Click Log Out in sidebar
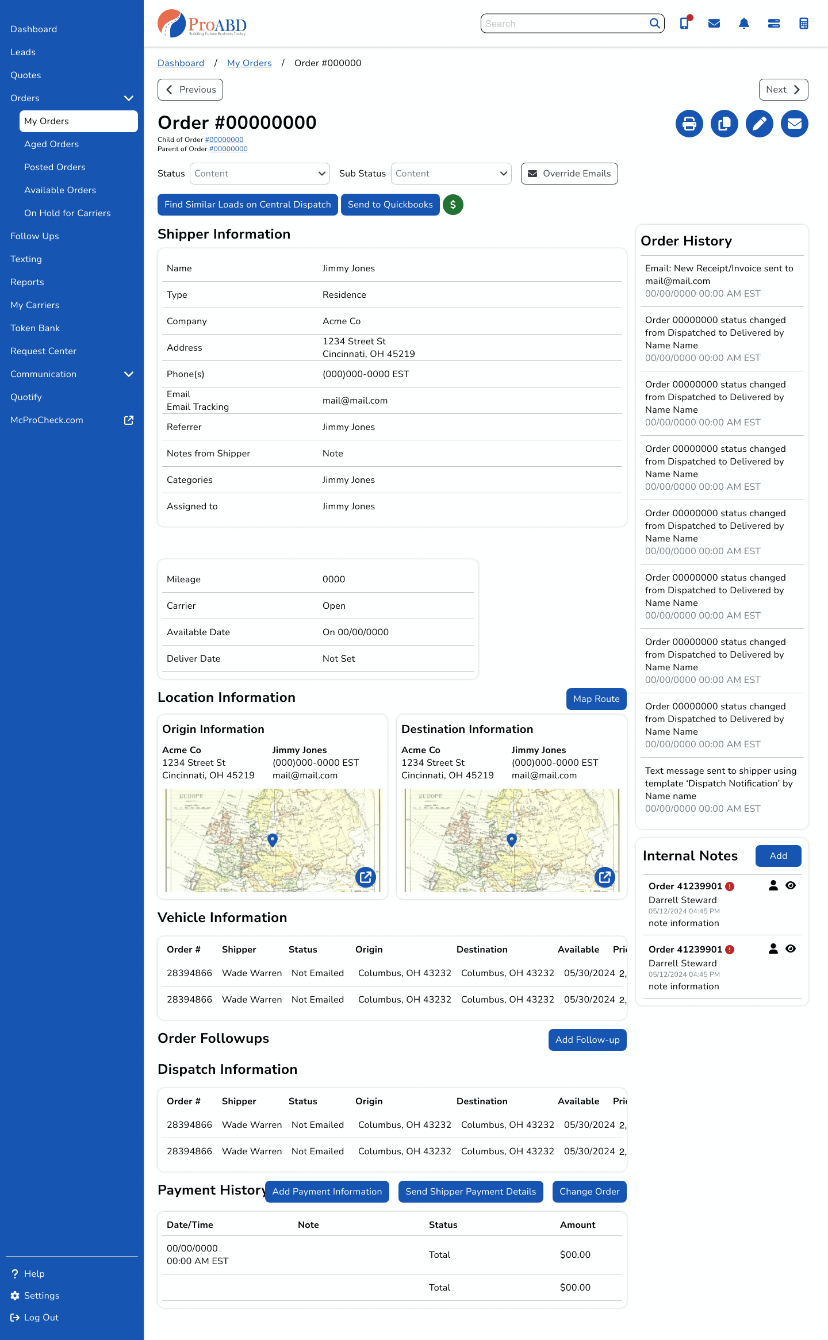 pyautogui.click(x=34, y=1318)
